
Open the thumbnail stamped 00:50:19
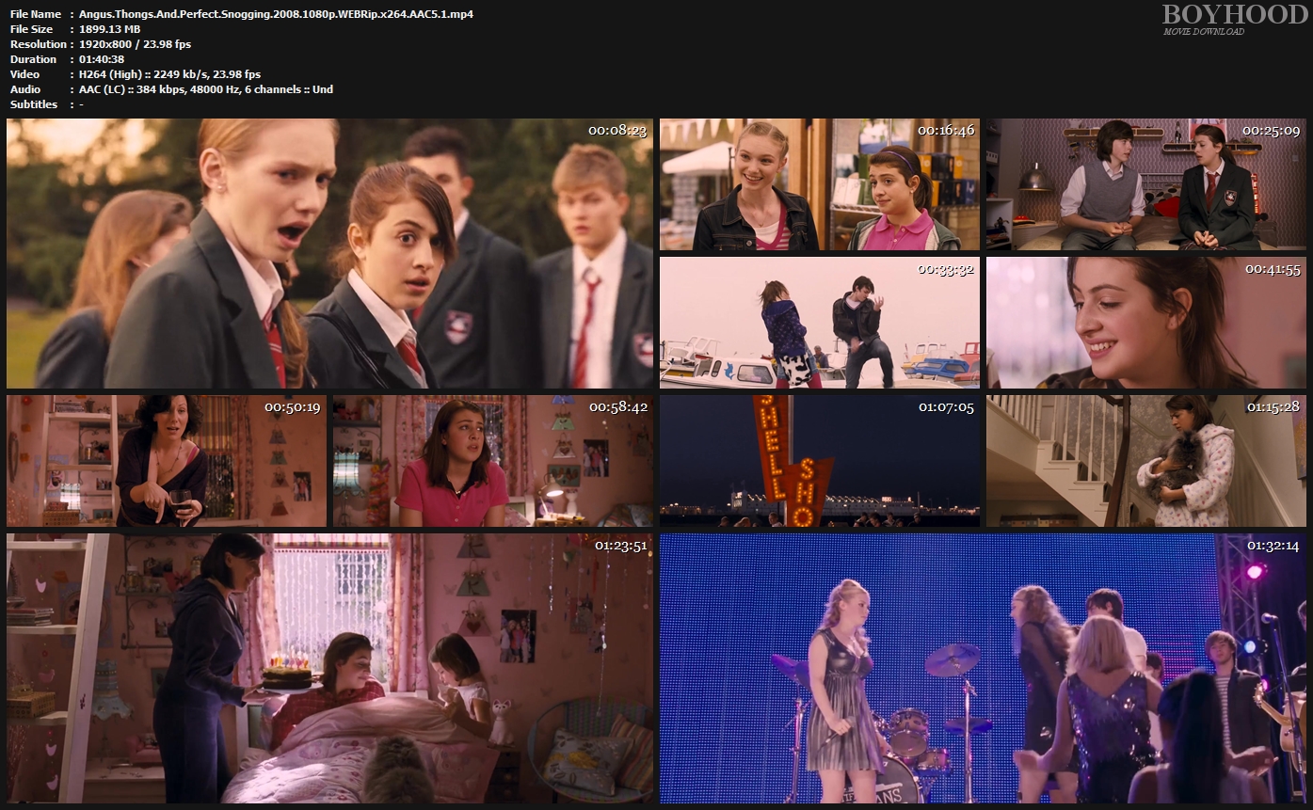click(167, 461)
